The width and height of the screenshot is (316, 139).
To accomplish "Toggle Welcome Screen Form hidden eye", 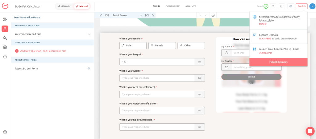I will point(89,34).
